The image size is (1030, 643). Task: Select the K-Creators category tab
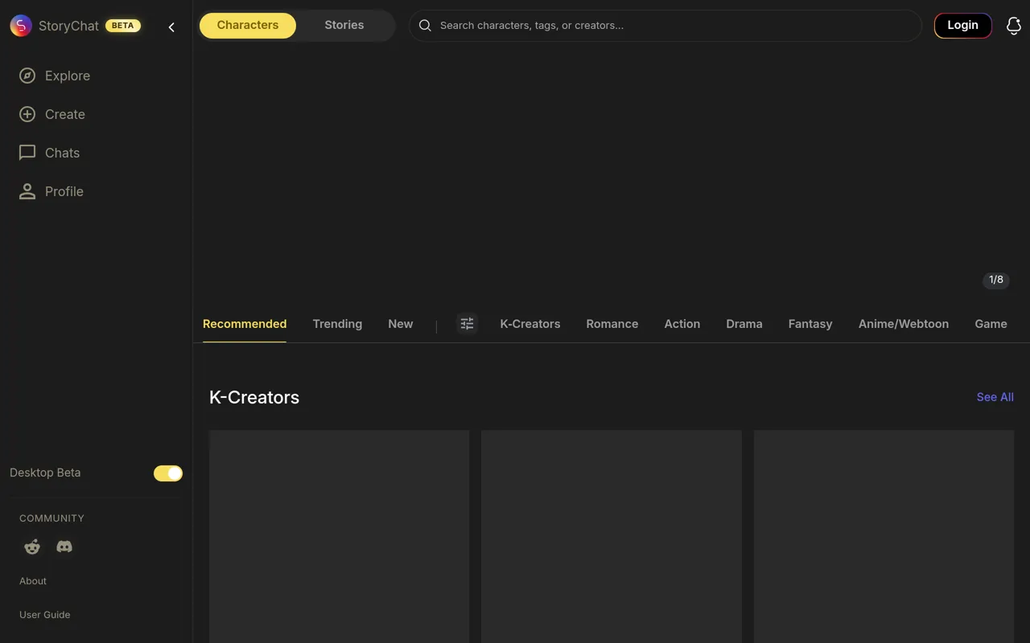[x=530, y=324]
